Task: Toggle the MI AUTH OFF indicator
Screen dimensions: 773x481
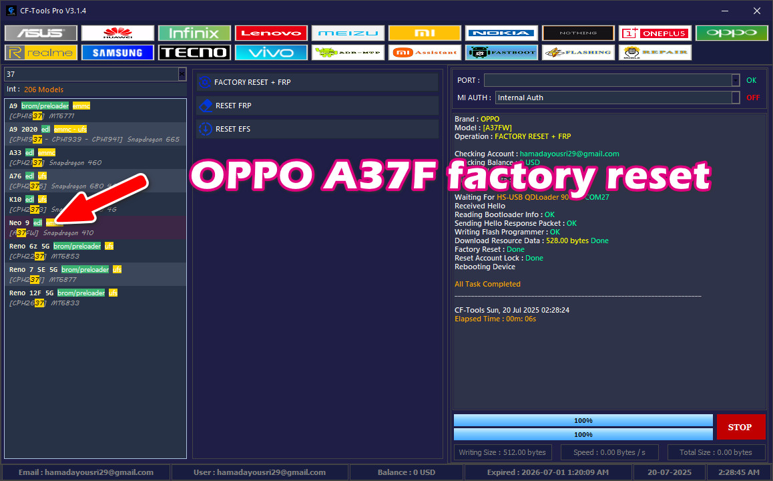Action: coord(753,98)
